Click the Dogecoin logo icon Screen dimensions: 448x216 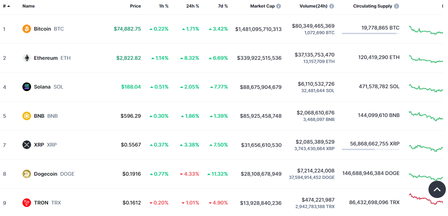point(27,174)
